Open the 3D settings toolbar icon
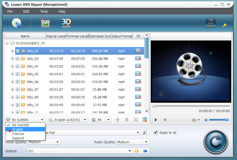237x160 pixels. coord(66,23)
